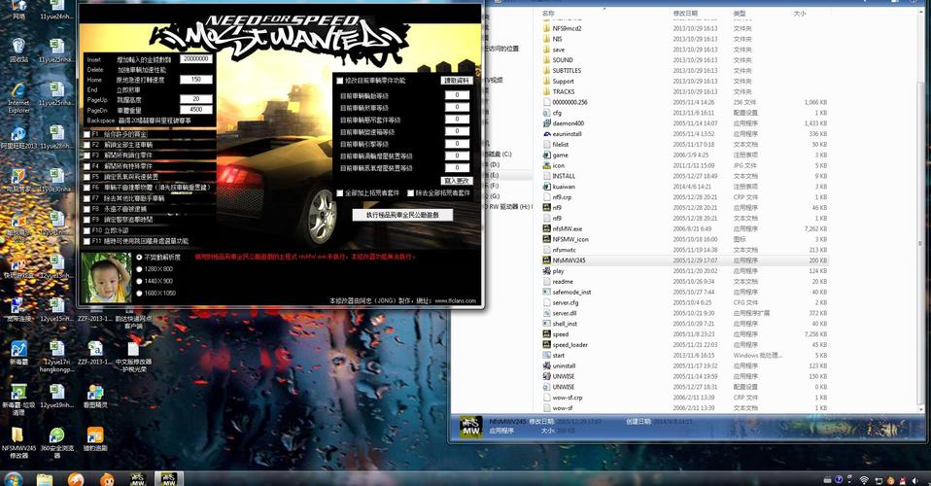Open the file explorer taskbar icon

pyautogui.click(x=45, y=479)
